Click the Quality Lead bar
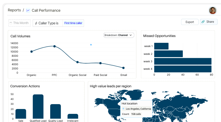The image size is (221, 122). 55,111
